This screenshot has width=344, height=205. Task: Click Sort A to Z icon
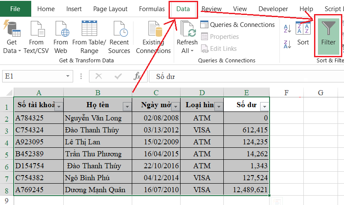pos(288,29)
